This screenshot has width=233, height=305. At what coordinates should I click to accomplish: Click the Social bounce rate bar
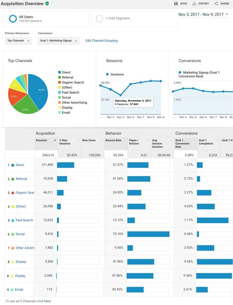coord(148,234)
